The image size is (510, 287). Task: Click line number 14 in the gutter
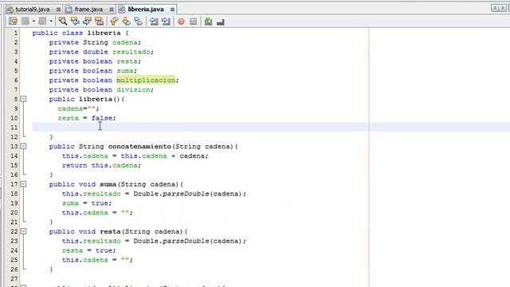(14, 156)
